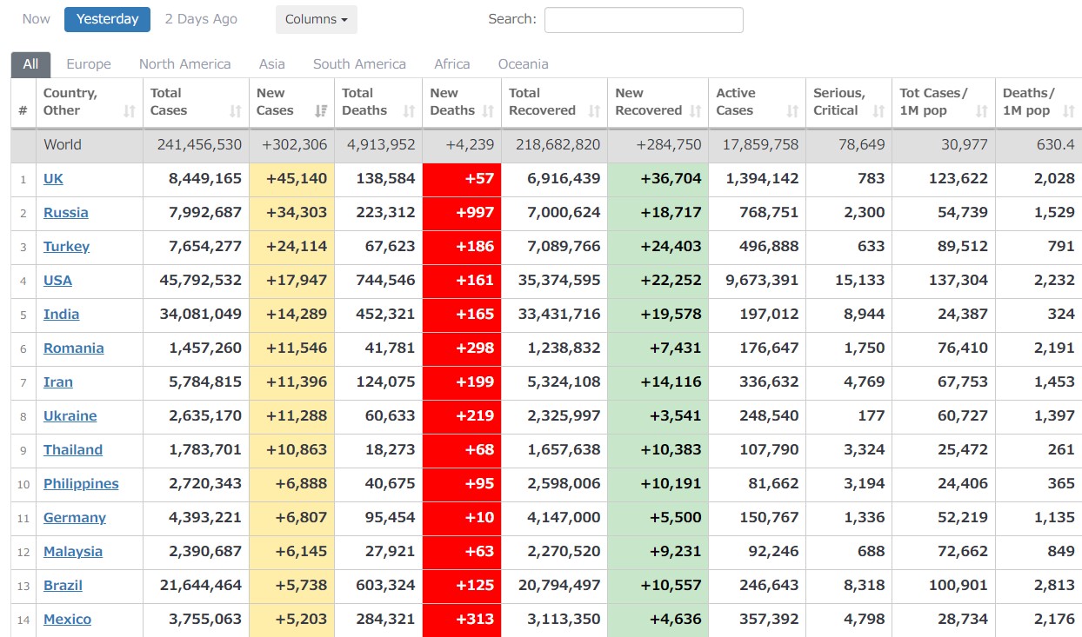Screen dimensions: 1082x637
Task: Select Philippines total cases 2,720,343 cell
Action: tap(196, 484)
